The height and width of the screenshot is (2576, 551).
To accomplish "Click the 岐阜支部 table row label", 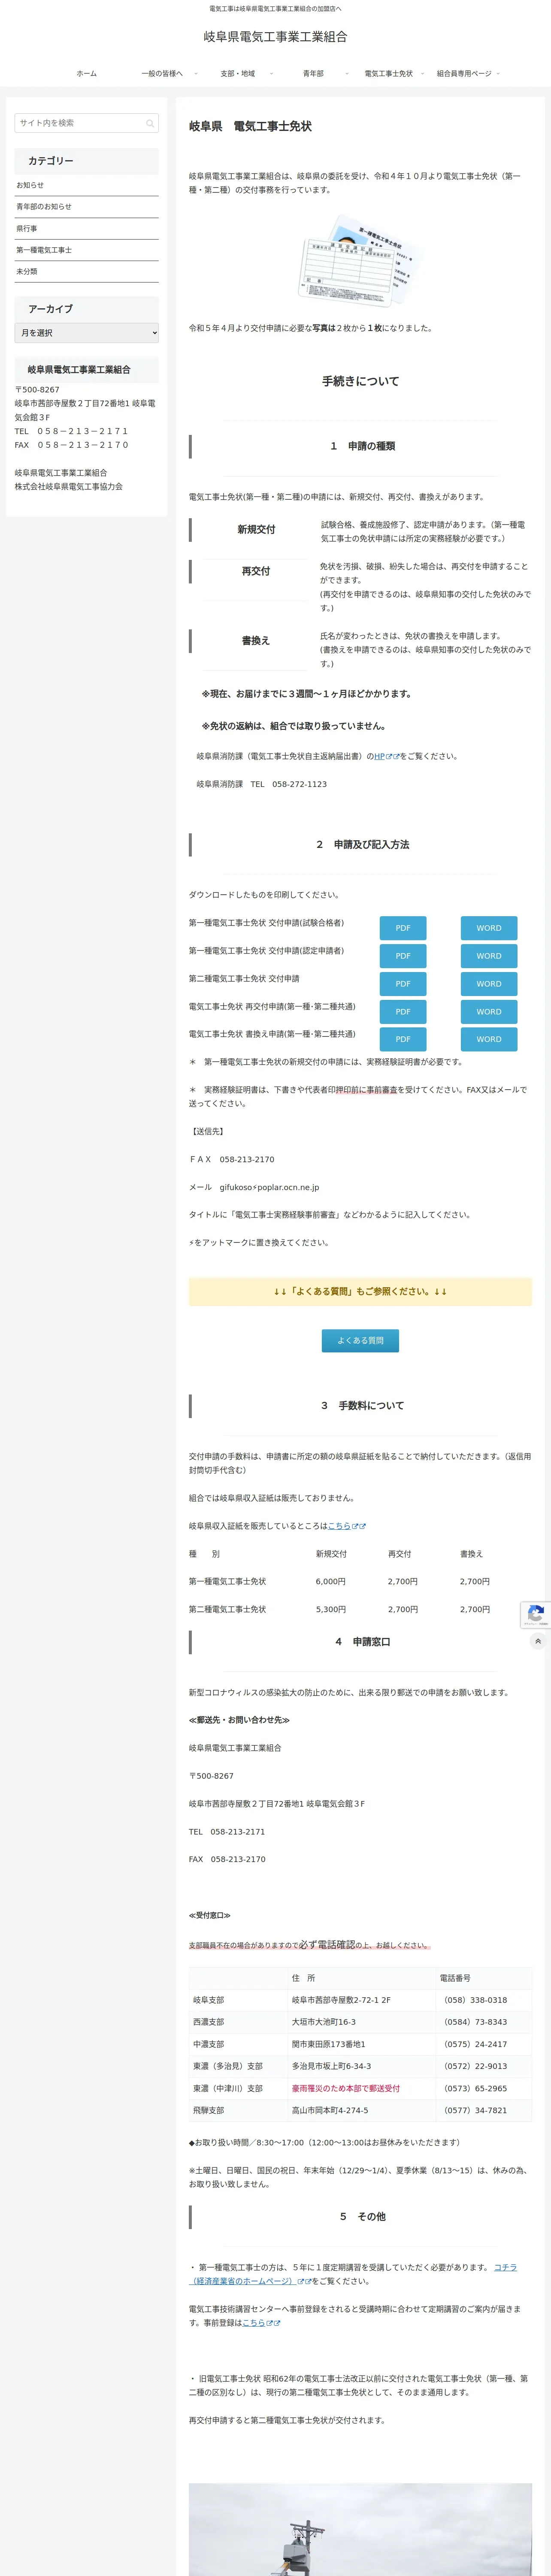I will point(209,2000).
